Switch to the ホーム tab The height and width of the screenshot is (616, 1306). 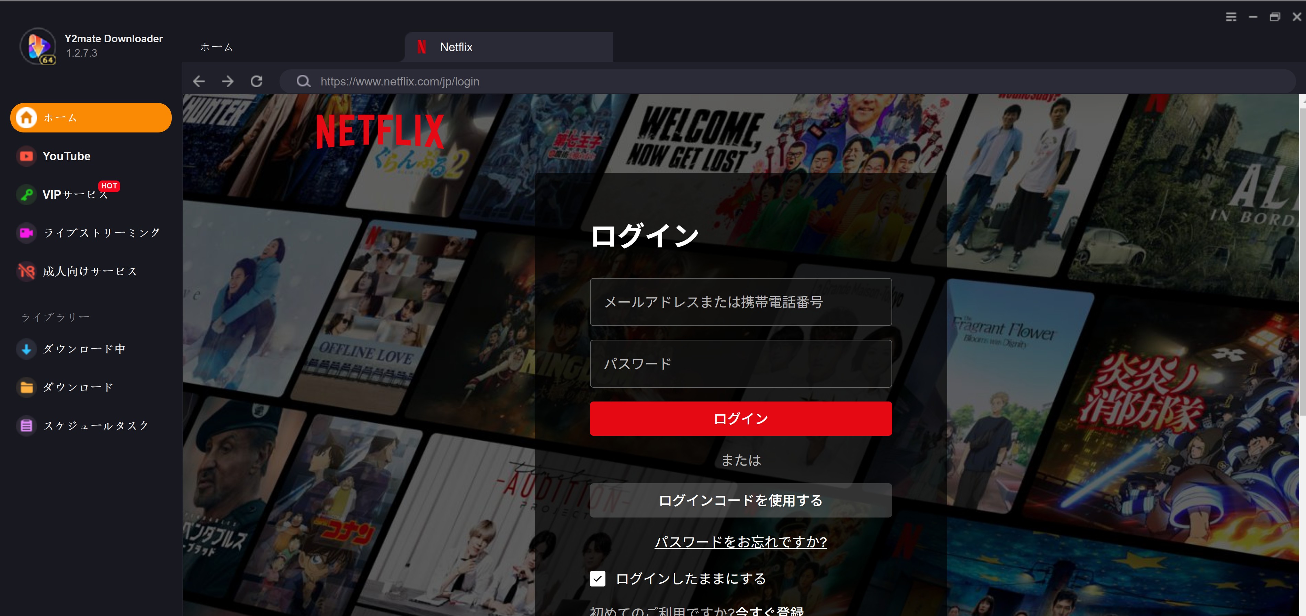(x=216, y=47)
